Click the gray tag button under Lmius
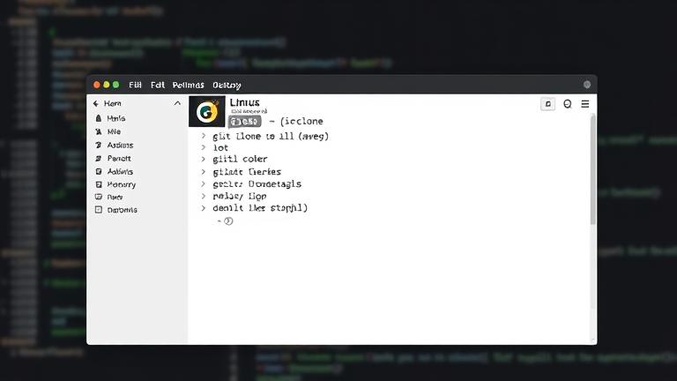 245,122
